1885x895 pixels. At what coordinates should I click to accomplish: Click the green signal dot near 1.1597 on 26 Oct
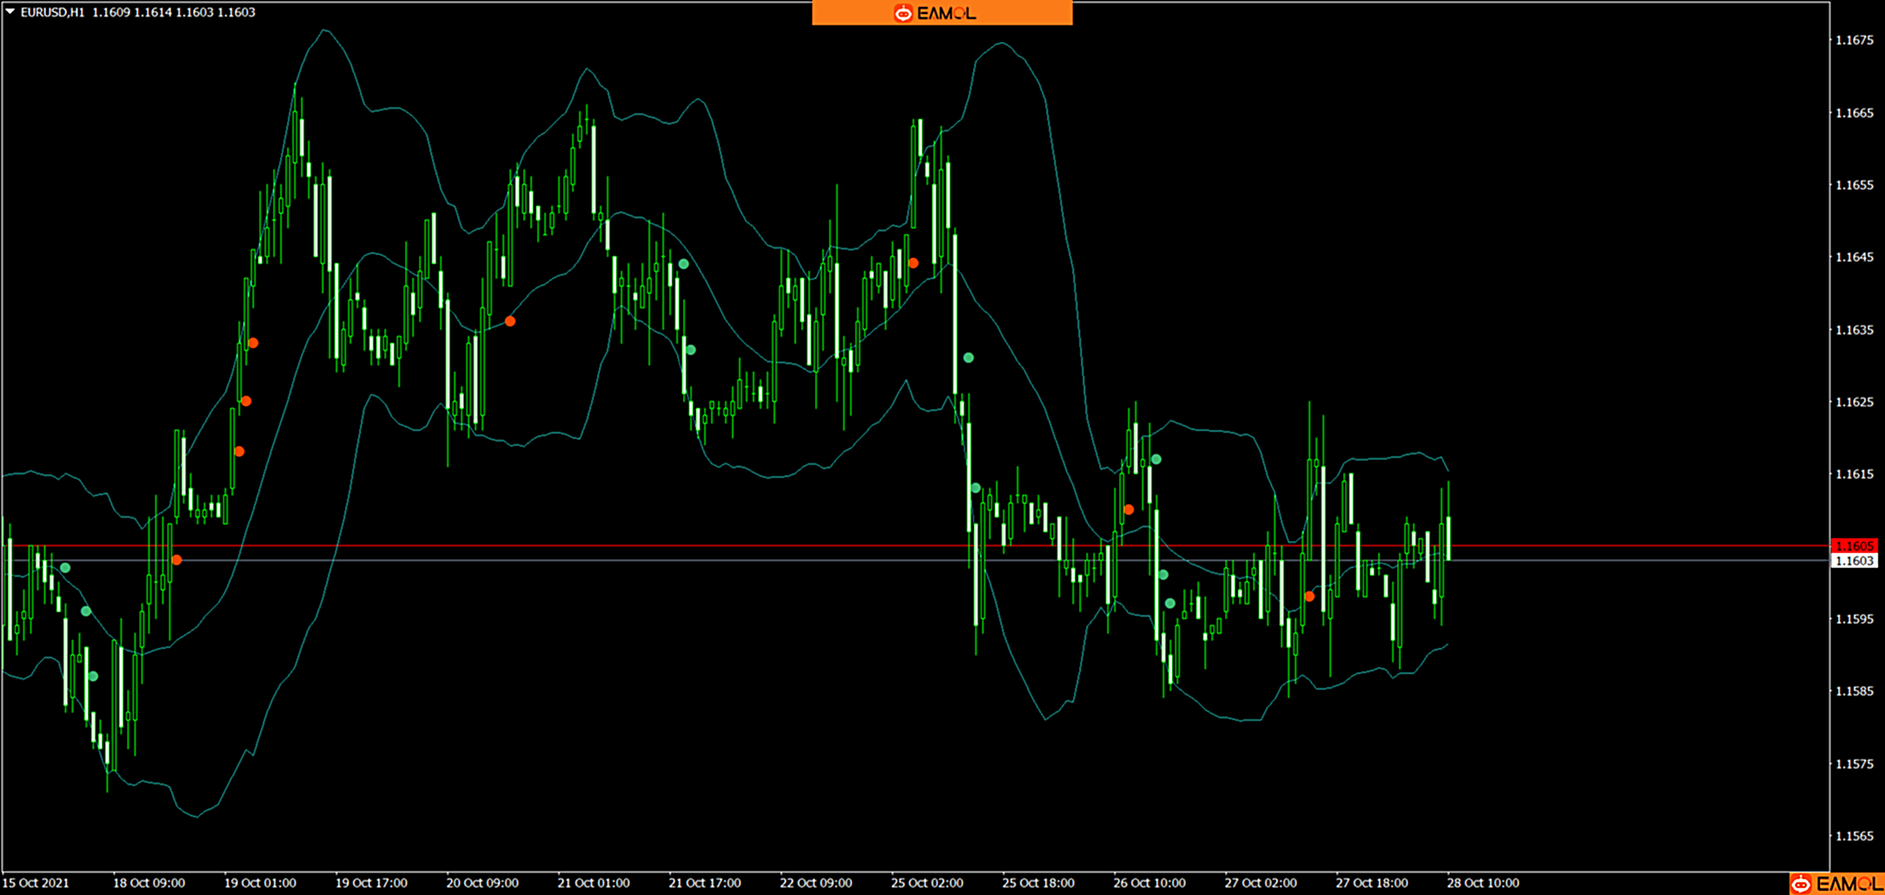coord(1170,603)
